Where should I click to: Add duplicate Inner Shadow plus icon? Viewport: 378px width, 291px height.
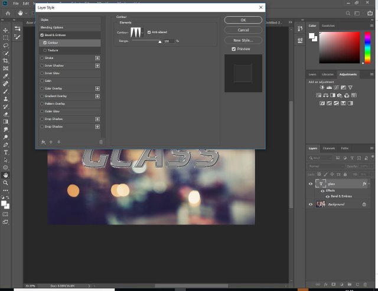(x=97, y=66)
